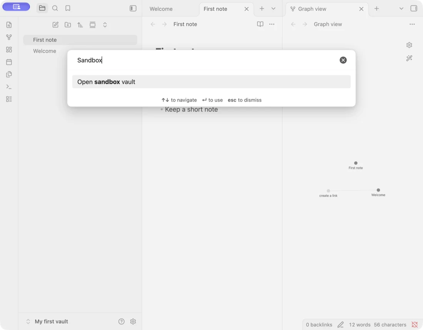
Task: Add a new tab next to First note
Action: point(261,8)
